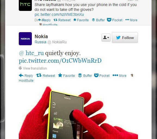This screenshot has width=157, height=139.
Task: Click @htc_ru mention in the tweet
Action: coord(31,53)
